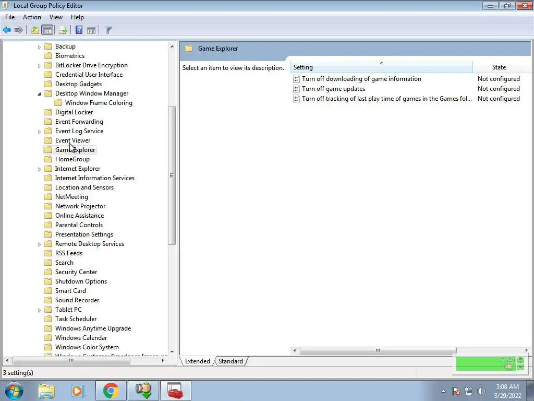Open the Windows Start orb
The height and width of the screenshot is (401, 534).
pyautogui.click(x=14, y=391)
